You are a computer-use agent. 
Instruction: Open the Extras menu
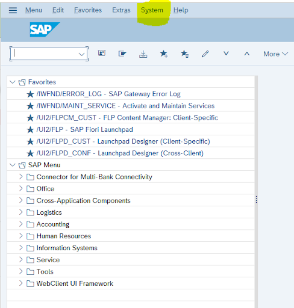[121, 10]
